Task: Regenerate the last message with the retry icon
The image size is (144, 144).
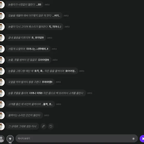Action: point(51,126)
